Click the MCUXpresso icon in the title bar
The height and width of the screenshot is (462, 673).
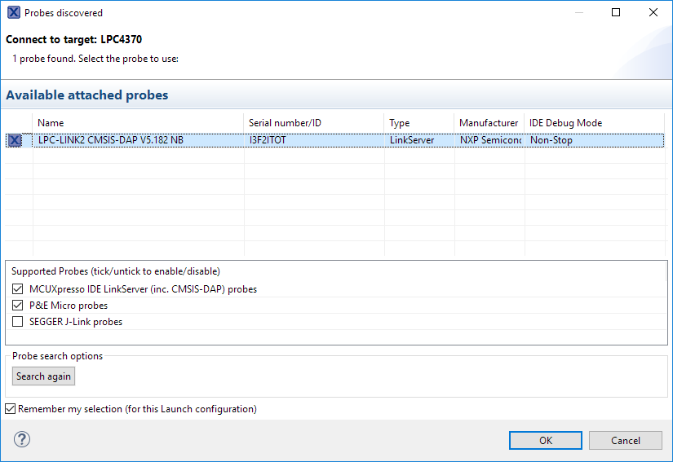[13, 13]
